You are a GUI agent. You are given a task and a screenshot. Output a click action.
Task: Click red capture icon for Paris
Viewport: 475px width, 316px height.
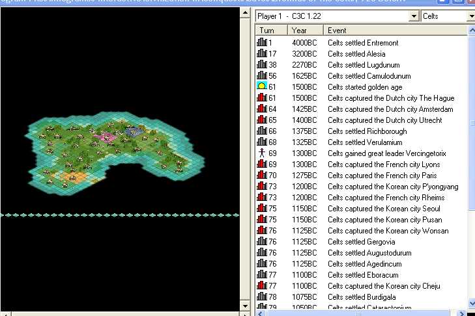pyautogui.click(x=262, y=175)
